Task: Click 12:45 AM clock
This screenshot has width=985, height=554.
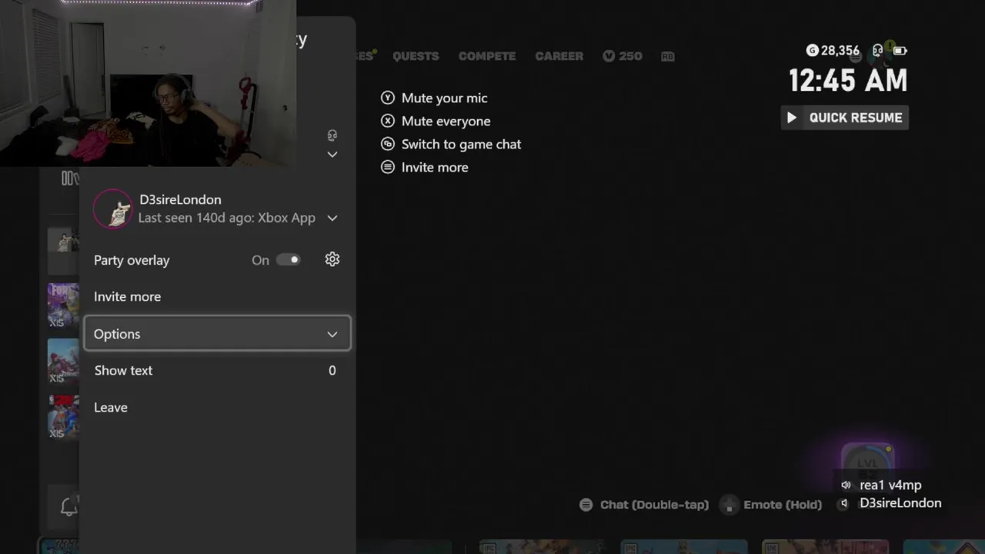Action: pyautogui.click(x=848, y=80)
